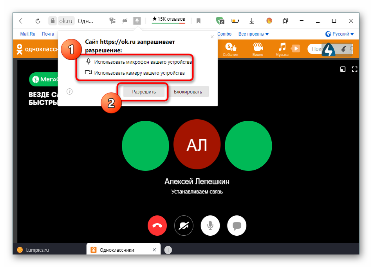Open the Видео section icon
372x267 pixels.
(258, 49)
